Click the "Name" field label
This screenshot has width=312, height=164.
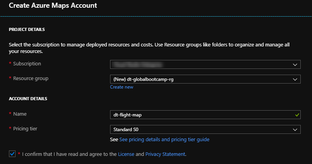coord(20,114)
